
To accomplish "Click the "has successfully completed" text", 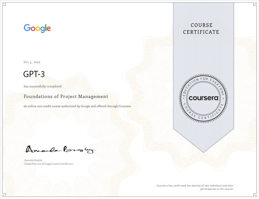I will pyautogui.click(x=42, y=87).
